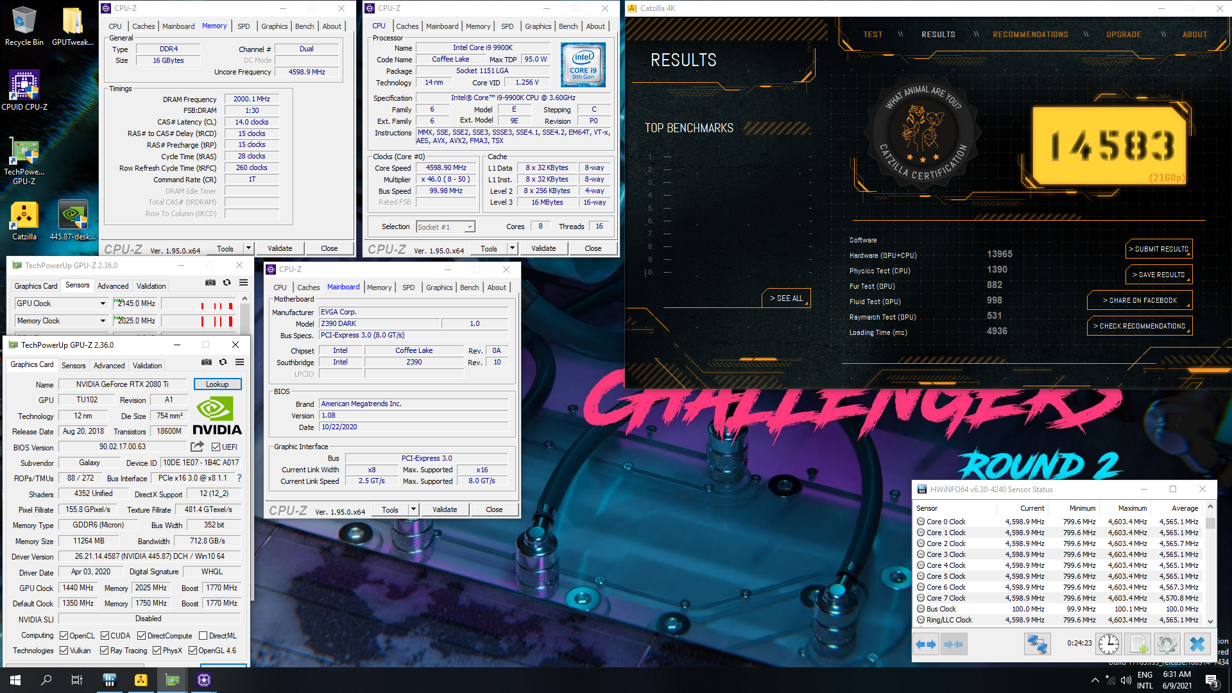Viewport: 1232px width, 693px height.
Task: Open HWiNFO sensor settings gear
Action: coord(1167,644)
